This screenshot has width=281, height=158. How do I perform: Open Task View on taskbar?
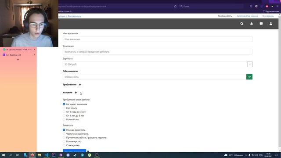tap(18, 155)
